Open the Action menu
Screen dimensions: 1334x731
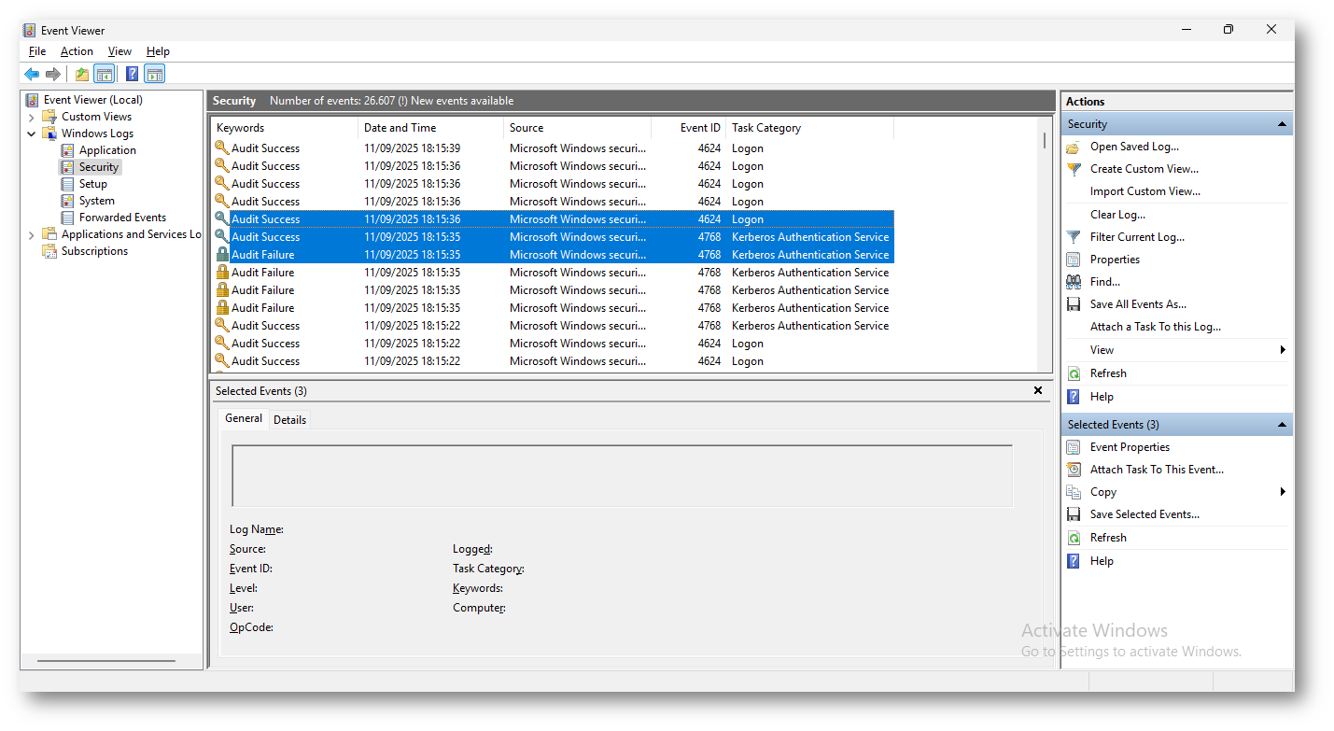coord(77,51)
